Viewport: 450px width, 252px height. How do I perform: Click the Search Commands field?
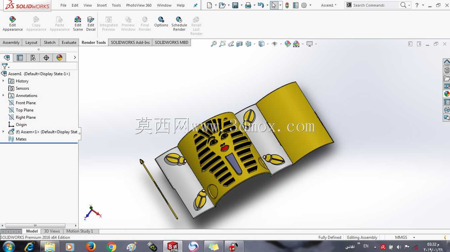(375, 5)
